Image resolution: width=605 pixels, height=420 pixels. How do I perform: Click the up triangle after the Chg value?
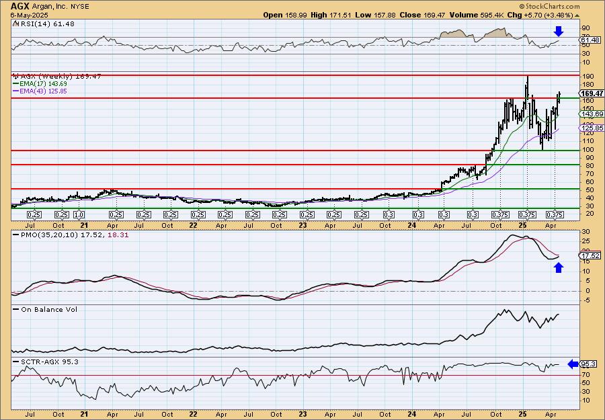tap(577, 15)
